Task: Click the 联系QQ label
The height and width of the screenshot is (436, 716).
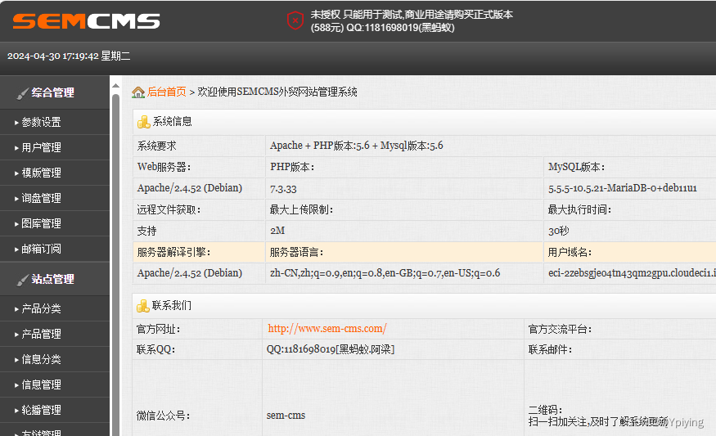Action: 155,350
